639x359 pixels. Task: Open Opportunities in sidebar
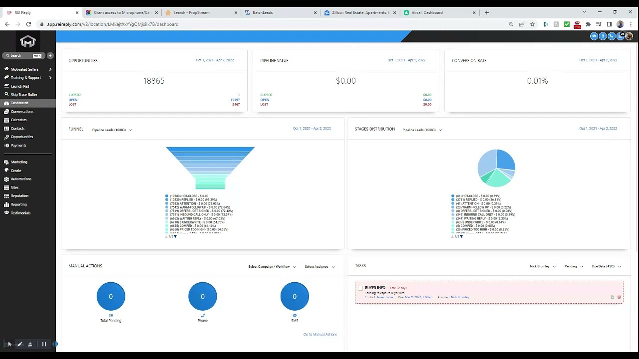(27, 137)
